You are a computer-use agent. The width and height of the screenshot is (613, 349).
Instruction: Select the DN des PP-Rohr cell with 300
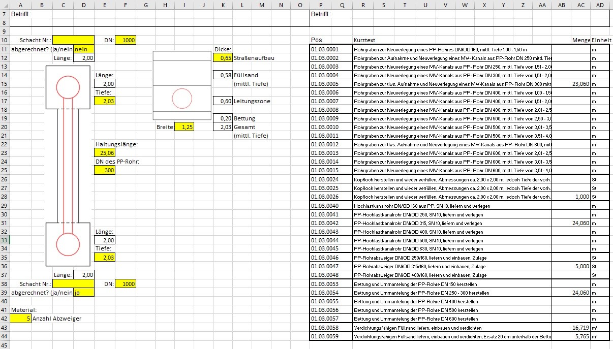tap(105, 170)
